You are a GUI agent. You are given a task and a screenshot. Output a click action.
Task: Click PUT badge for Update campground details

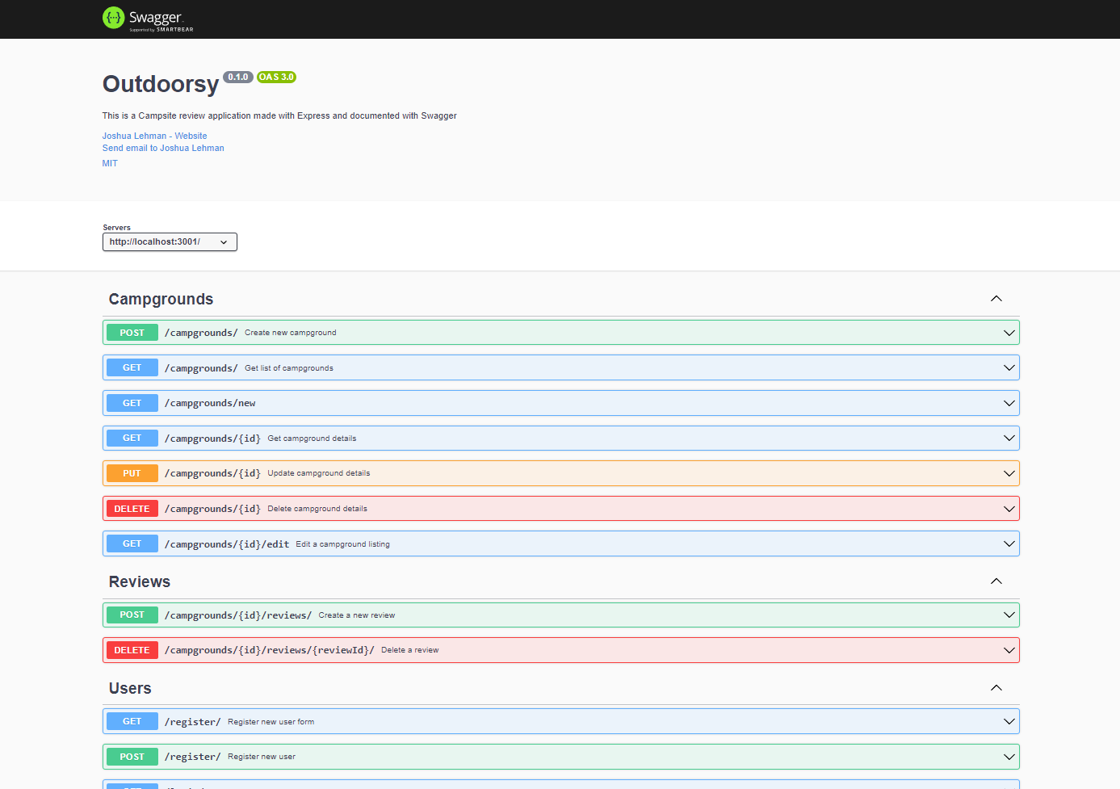pos(132,473)
